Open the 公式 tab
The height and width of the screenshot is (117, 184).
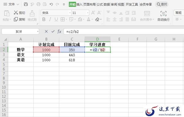point(100,5)
